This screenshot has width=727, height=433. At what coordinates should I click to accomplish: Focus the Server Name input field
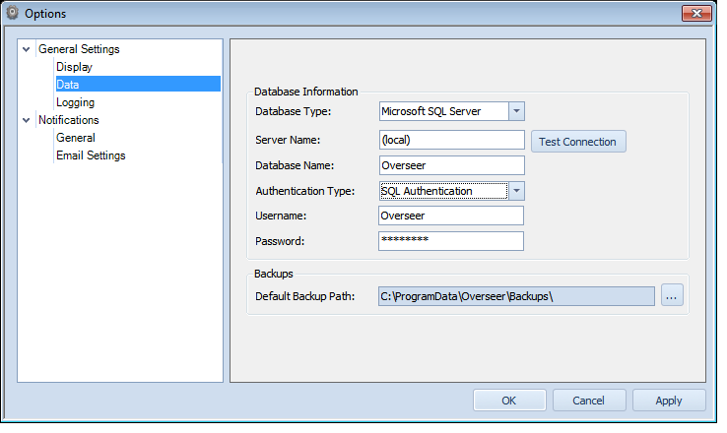tap(451, 140)
